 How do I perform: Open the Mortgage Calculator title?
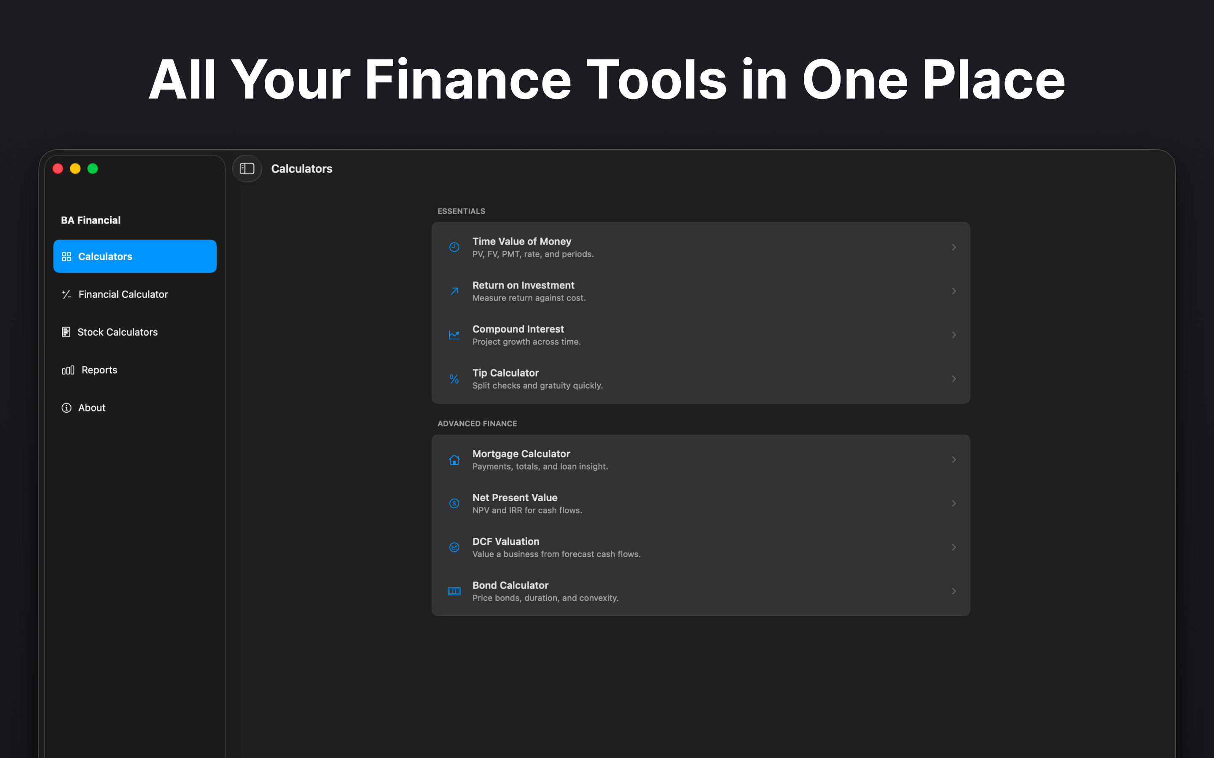[x=521, y=454]
